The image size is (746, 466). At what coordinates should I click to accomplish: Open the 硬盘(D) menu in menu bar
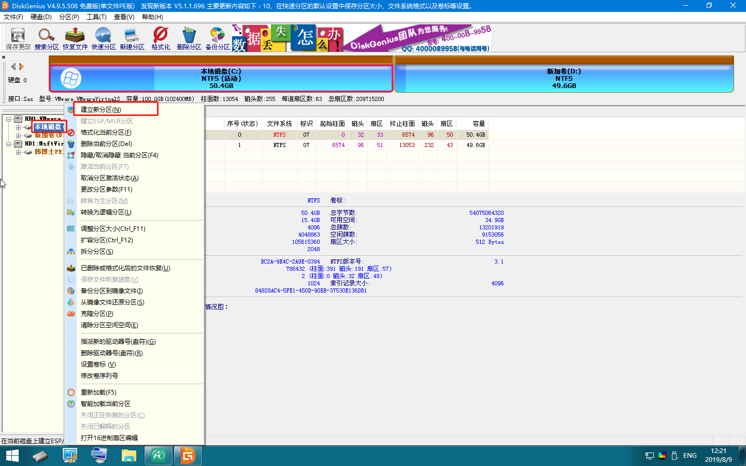41,17
